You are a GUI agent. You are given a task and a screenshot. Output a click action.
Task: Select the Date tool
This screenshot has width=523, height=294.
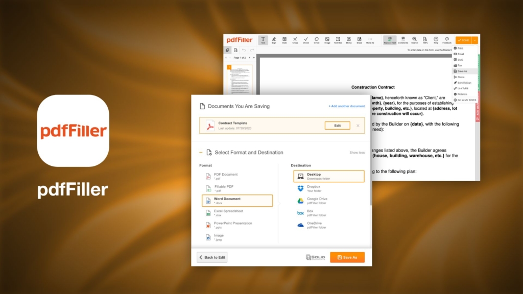click(284, 40)
